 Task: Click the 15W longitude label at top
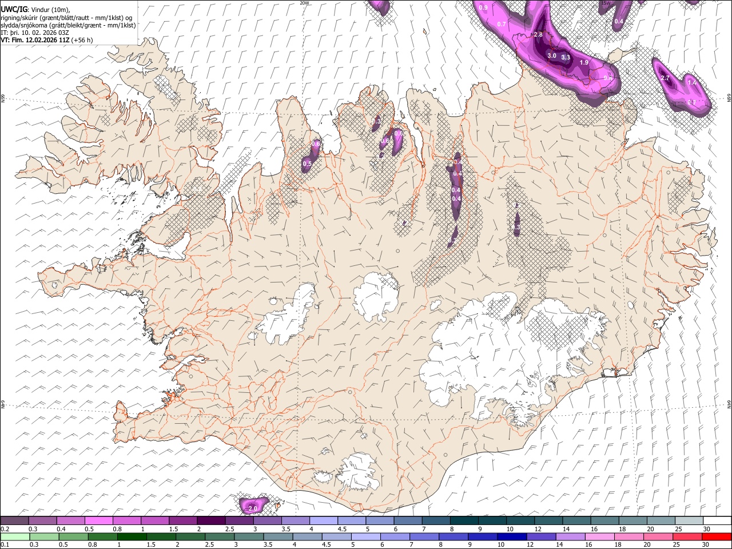click(606, 3)
